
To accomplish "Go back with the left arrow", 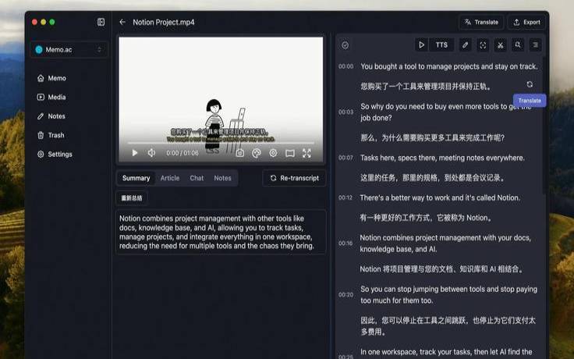I will (122, 22).
